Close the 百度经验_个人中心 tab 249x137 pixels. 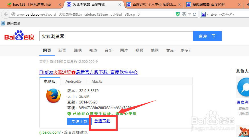(x=179, y=5)
